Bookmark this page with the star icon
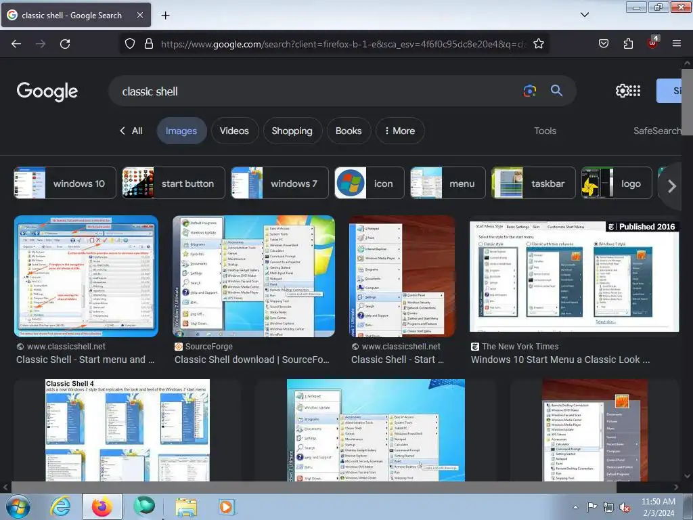 point(538,43)
